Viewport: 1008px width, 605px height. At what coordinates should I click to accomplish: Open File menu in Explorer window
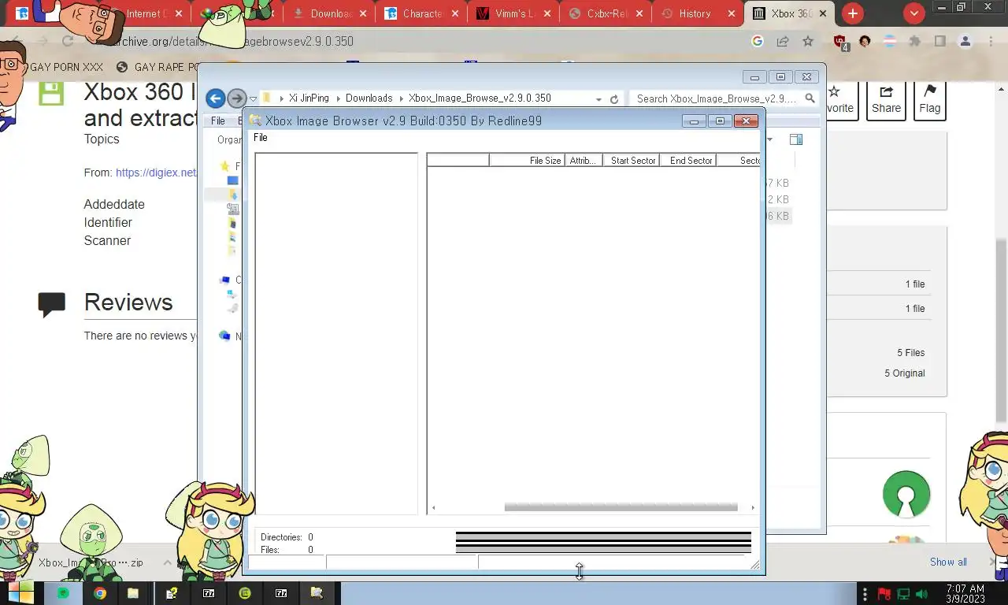(x=218, y=121)
